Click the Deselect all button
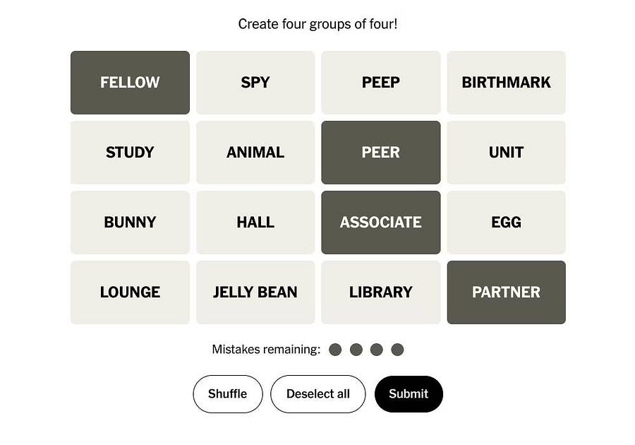The image size is (635, 445). click(x=317, y=394)
